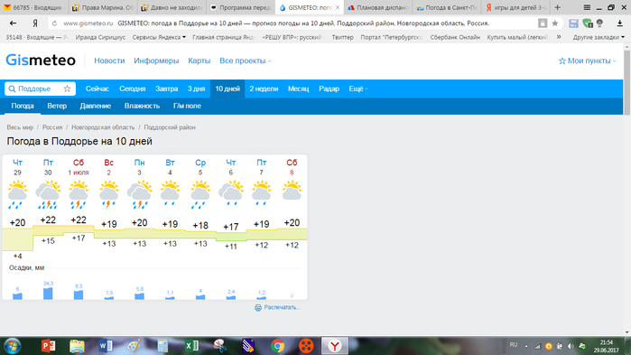Launch Chrome from the taskbar
631x355 pixels.
(x=278, y=346)
